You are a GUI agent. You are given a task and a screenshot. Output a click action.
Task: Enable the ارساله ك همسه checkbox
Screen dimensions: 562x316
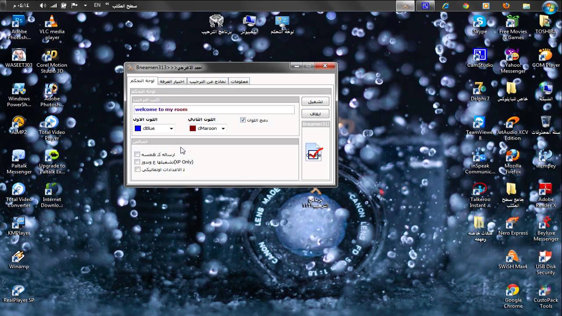(x=137, y=154)
